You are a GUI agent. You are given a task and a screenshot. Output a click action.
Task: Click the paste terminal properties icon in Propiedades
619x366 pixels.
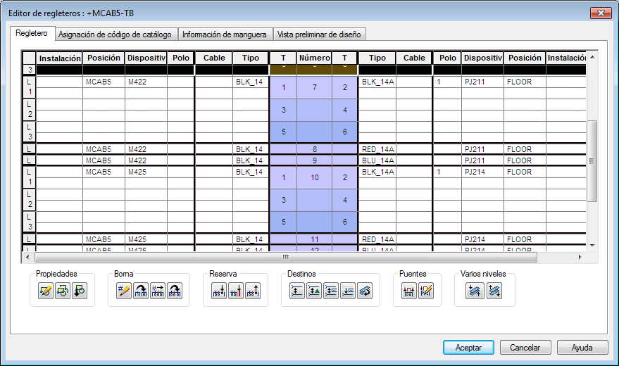click(x=80, y=291)
